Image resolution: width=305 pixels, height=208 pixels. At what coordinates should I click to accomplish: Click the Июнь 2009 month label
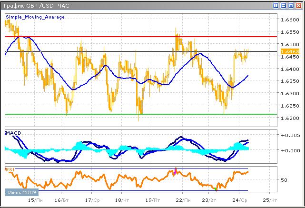tap(21, 193)
